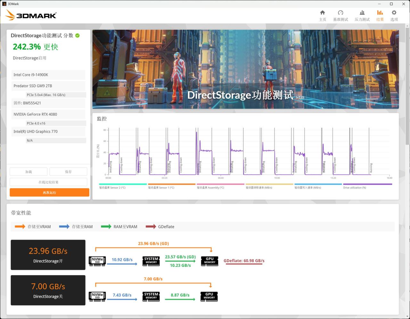This screenshot has width=410, height=319.
Task: Select the Predator SSD GM9 2TB row
Action: [x=48, y=86]
